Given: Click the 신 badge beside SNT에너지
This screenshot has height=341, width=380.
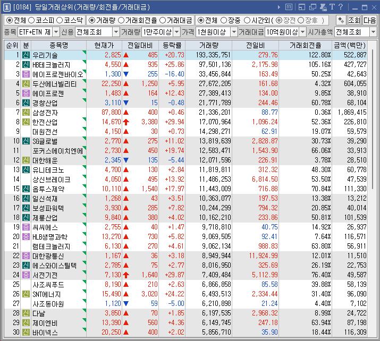Looking at the screenshot, I should click(26, 294).
